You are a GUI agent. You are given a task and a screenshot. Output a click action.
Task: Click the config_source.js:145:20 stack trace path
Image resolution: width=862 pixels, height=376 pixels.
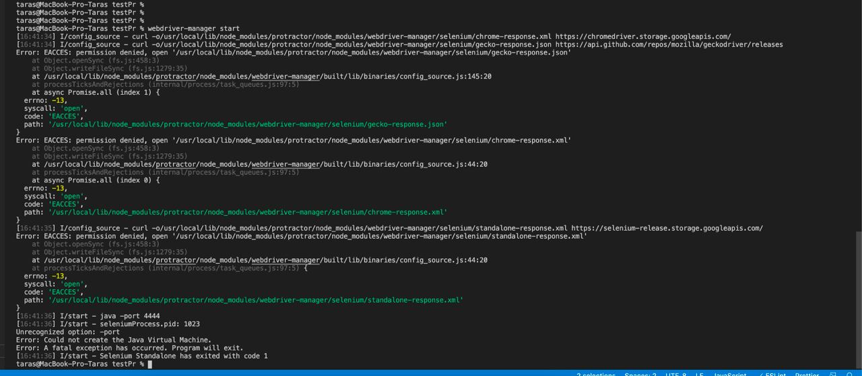click(x=267, y=76)
